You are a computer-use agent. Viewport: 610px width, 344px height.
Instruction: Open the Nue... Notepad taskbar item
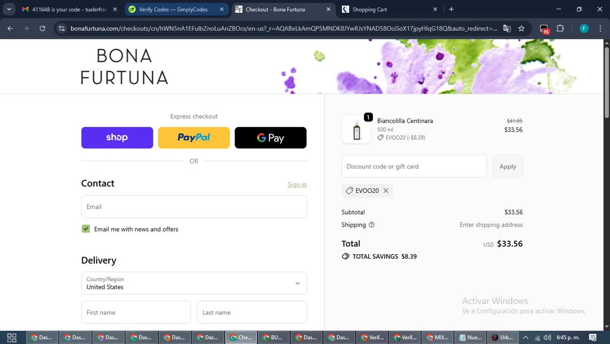click(x=471, y=338)
